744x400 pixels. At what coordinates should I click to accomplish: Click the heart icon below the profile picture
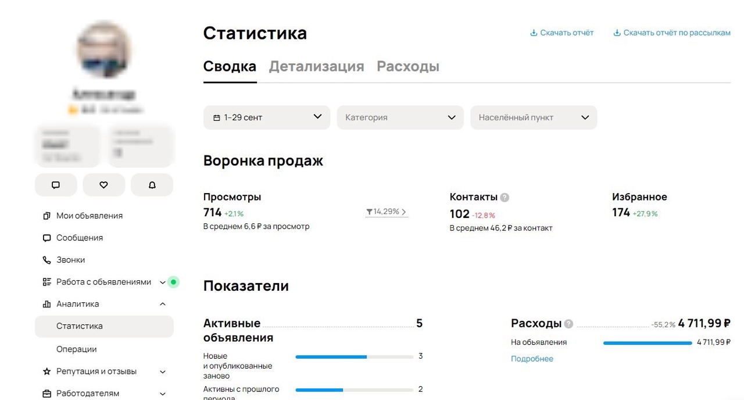pos(103,185)
